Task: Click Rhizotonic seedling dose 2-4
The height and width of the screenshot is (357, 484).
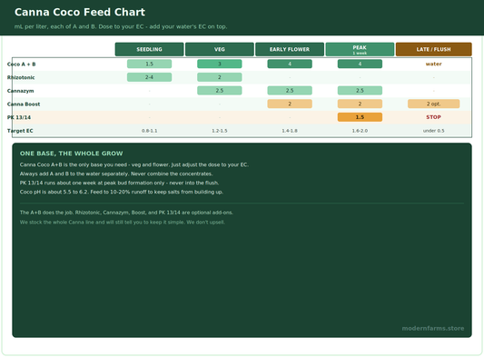Action: click(150, 77)
